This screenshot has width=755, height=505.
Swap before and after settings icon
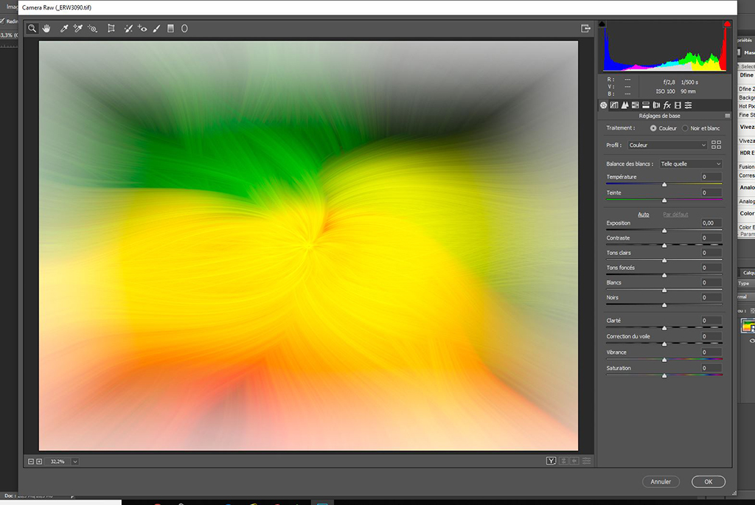tap(563, 461)
